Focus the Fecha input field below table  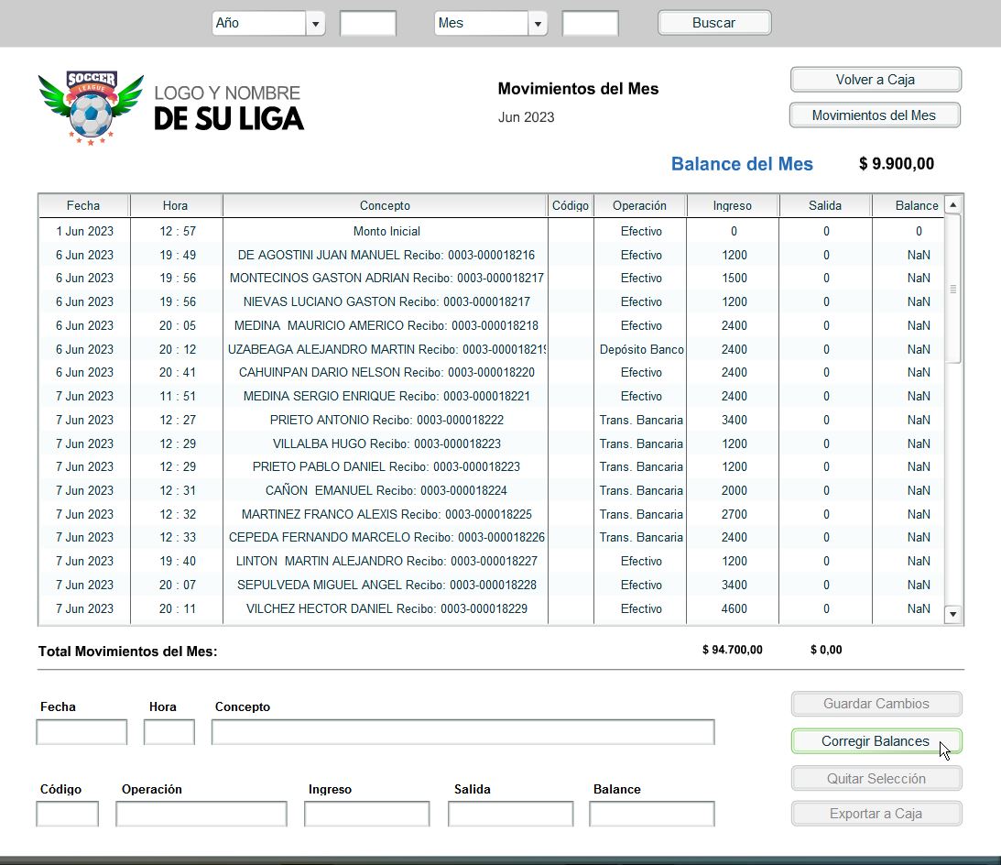pos(82,732)
